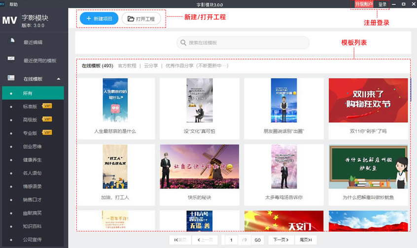Click the 最近编辑 document icon

(12, 40)
